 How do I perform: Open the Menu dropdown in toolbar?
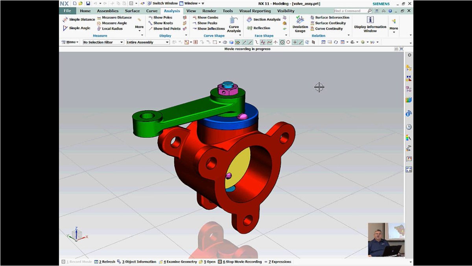(x=69, y=42)
